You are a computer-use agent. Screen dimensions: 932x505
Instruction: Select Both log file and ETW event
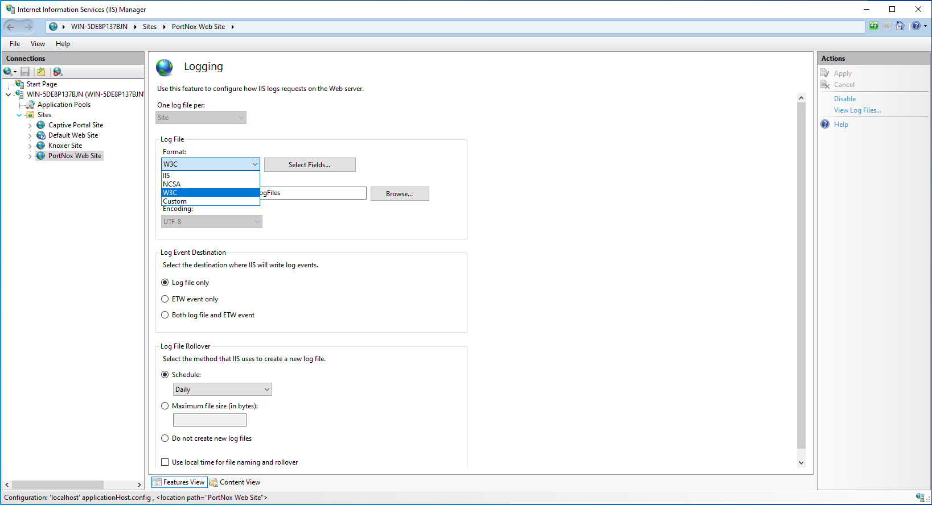165,315
